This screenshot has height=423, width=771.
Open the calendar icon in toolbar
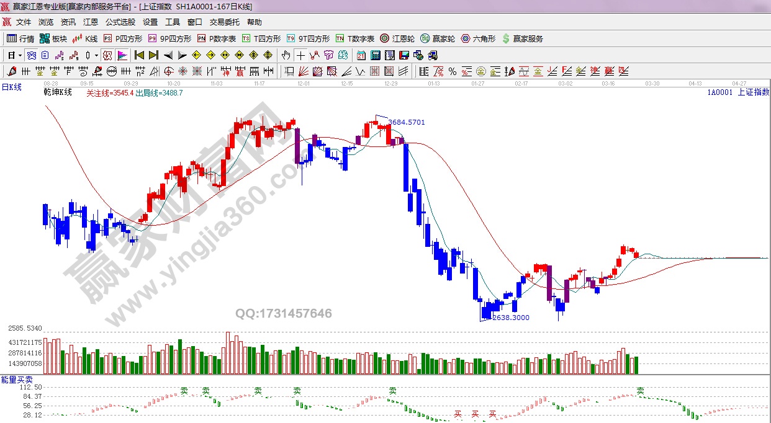pos(361,55)
